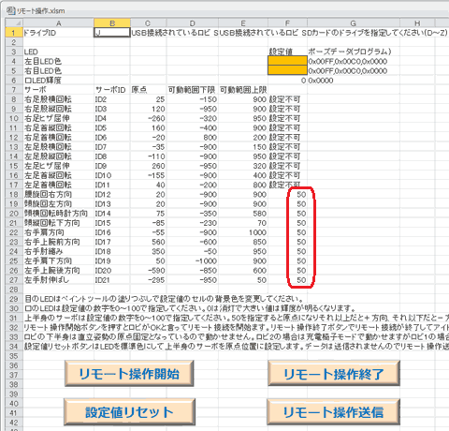This screenshot has width=449, height=431.
Task: Click the select-all corner of the sheet
Action: (14, 23)
